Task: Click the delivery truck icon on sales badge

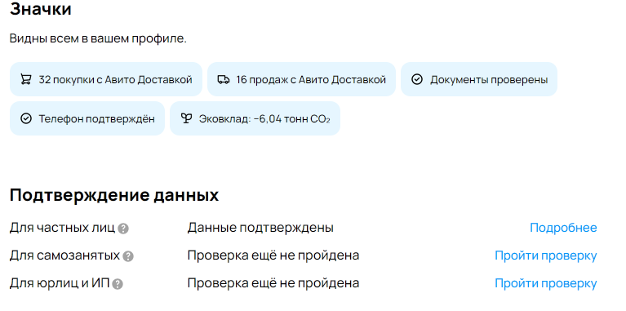Action: (223, 79)
